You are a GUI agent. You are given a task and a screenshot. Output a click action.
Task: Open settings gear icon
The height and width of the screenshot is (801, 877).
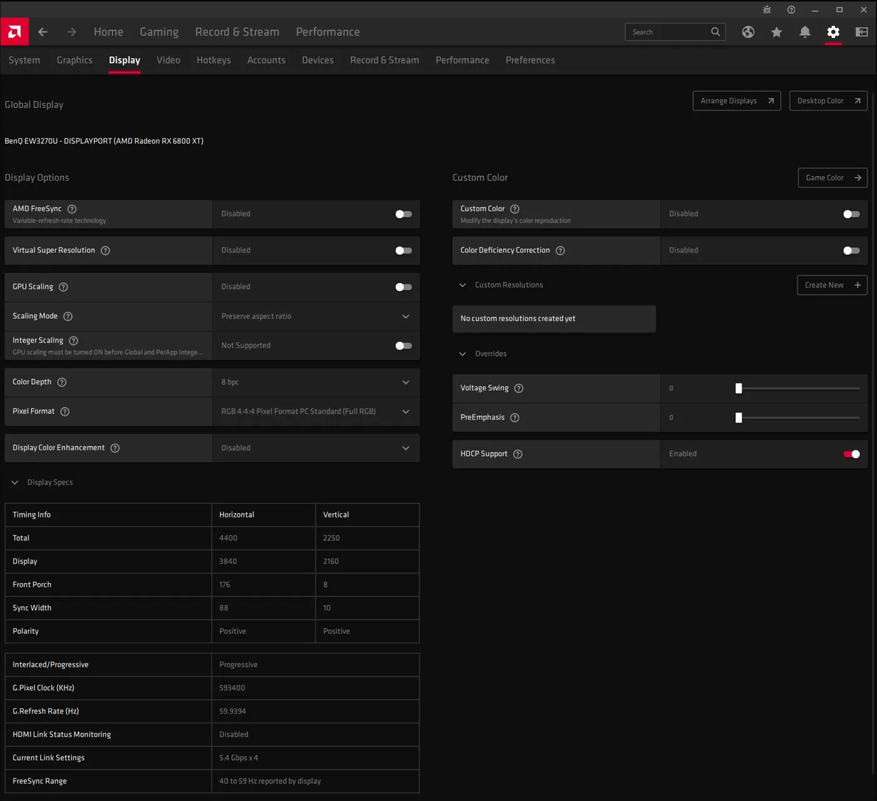pos(833,32)
